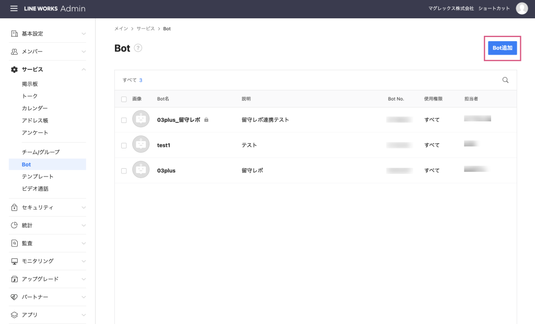Click the セキュリティ lock icon in sidebar
Image resolution: width=535 pixels, height=324 pixels.
pyautogui.click(x=15, y=207)
